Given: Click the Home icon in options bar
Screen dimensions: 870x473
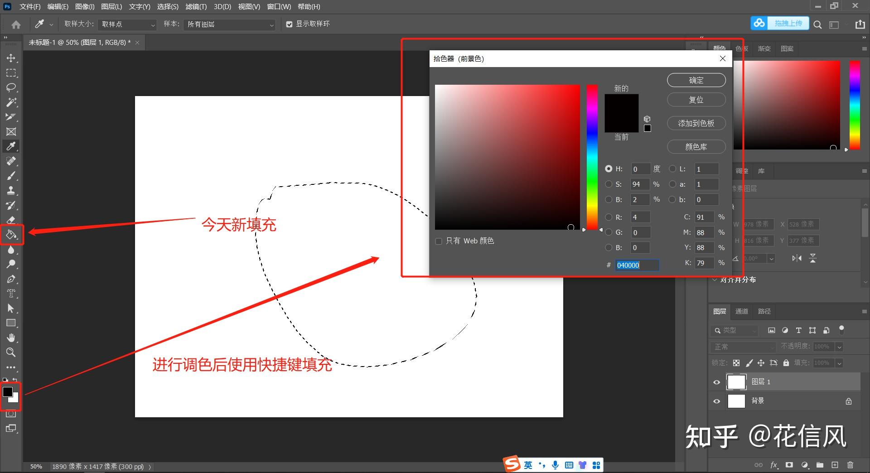Looking at the screenshot, I should pyautogui.click(x=16, y=24).
